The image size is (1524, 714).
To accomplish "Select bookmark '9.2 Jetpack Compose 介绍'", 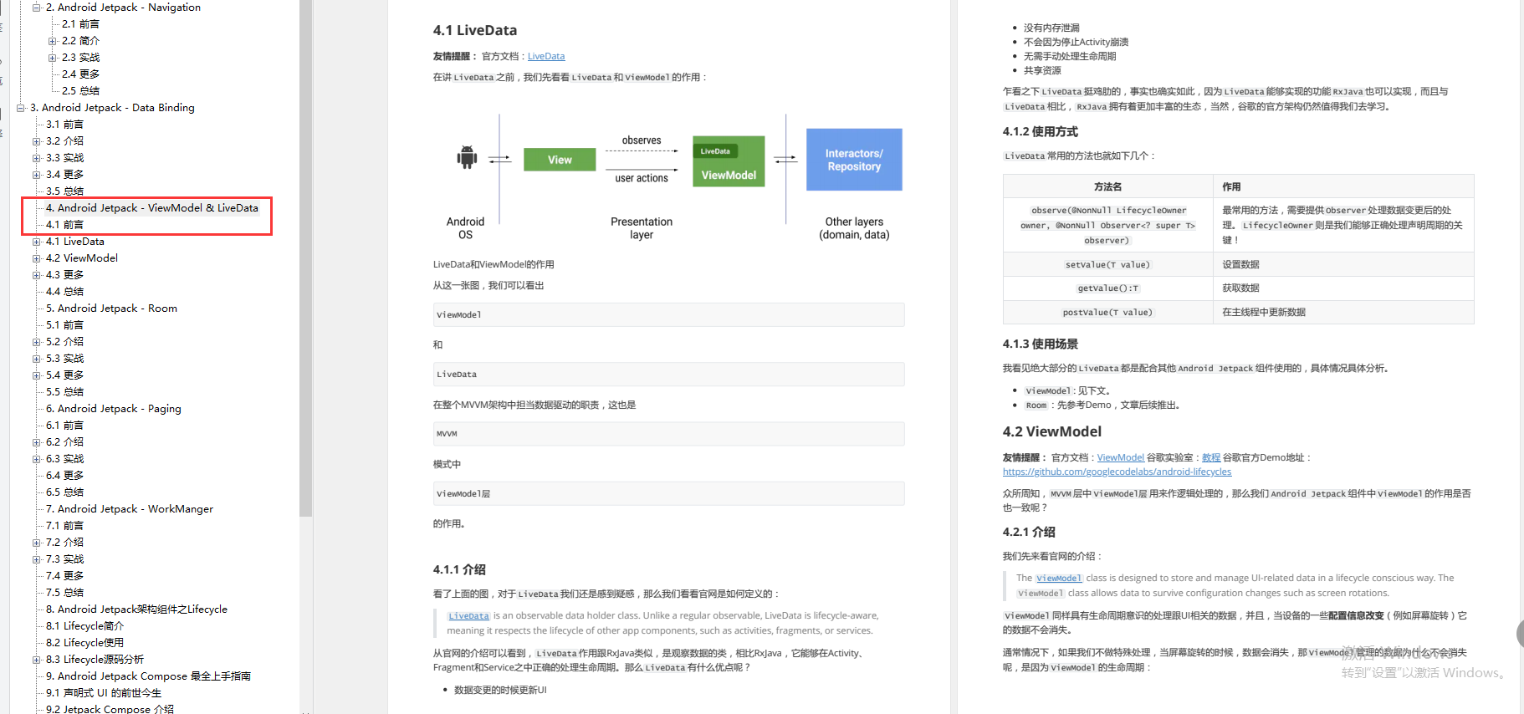I will click(110, 709).
